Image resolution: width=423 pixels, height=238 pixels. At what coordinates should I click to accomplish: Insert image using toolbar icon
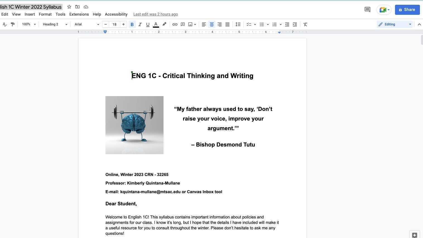tap(190, 24)
